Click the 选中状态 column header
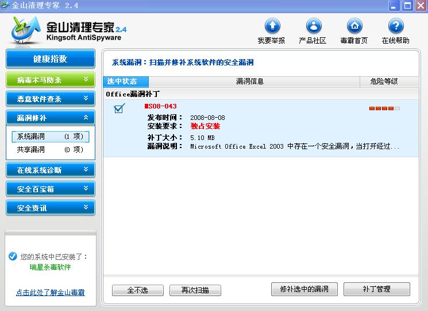The width and height of the screenshot is (428, 311). [126, 81]
